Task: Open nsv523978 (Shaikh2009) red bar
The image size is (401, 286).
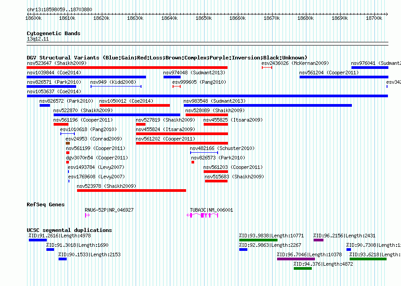Action: point(132,191)
